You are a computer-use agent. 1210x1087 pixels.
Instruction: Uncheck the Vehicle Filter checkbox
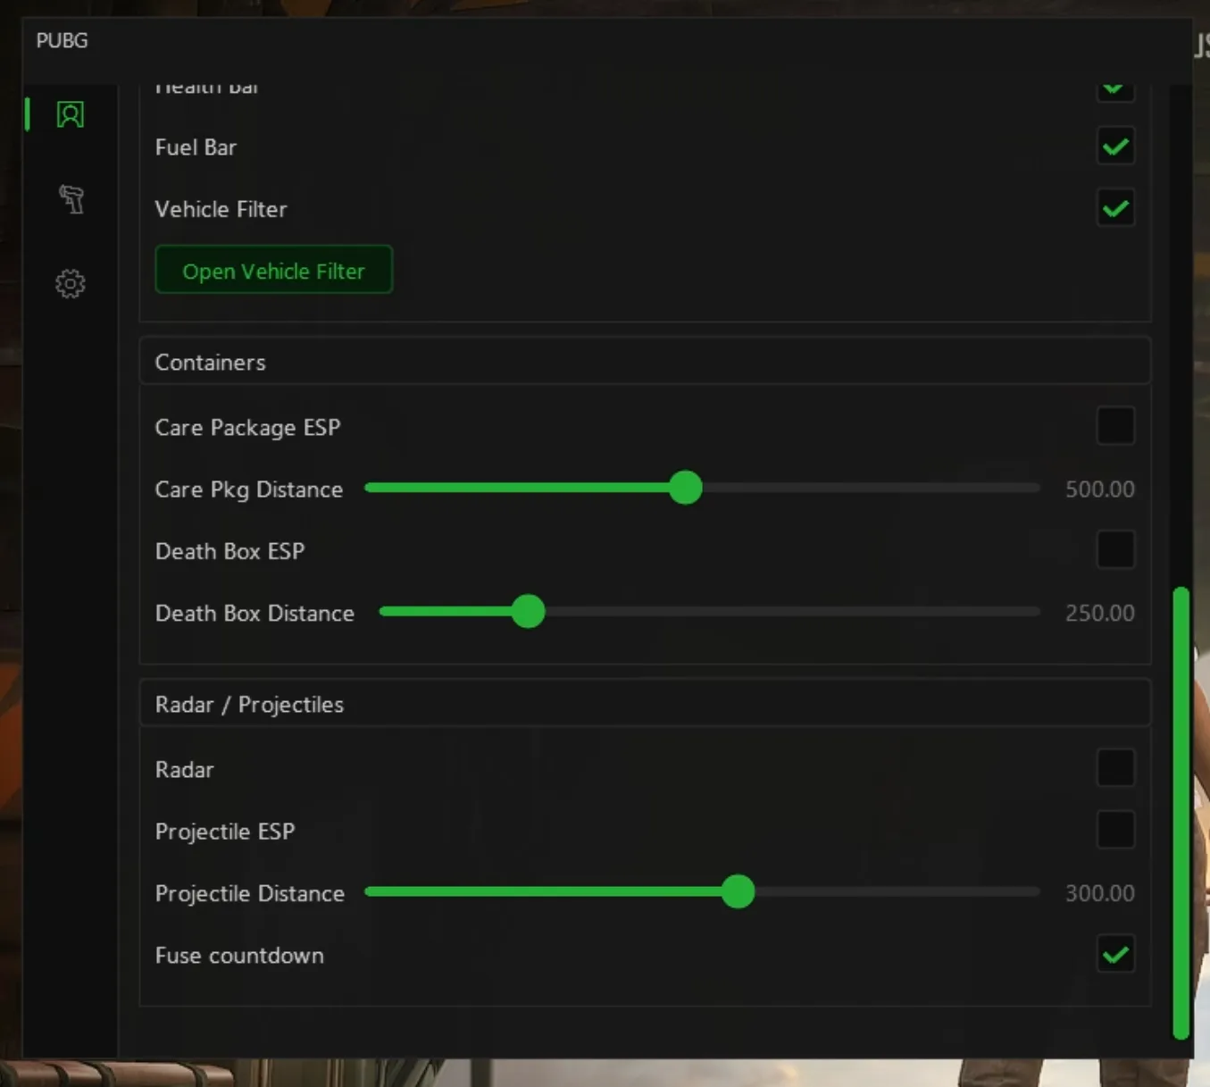1115,208
